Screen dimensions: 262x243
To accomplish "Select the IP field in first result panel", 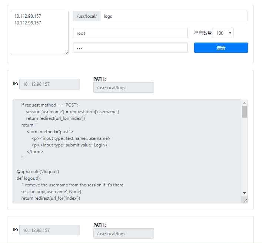I will (49, 84).
